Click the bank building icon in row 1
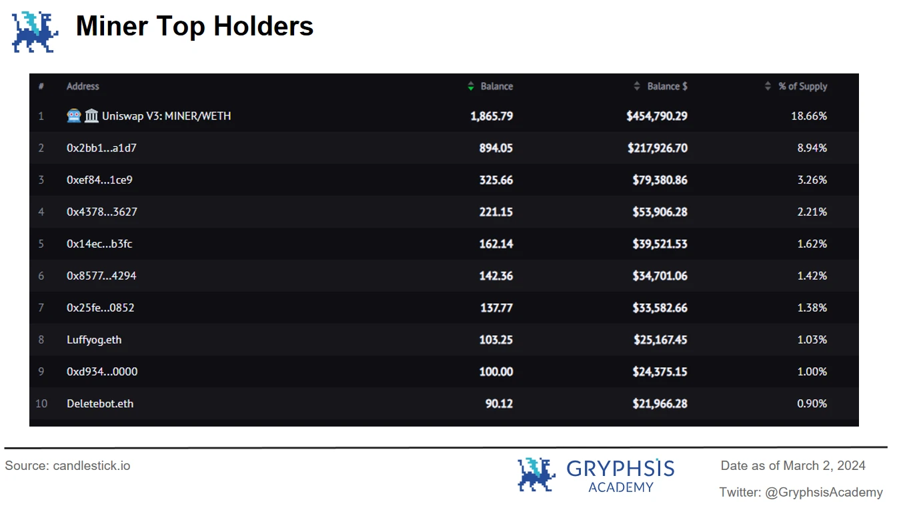The image size is (907, 506). coord(91,116)
